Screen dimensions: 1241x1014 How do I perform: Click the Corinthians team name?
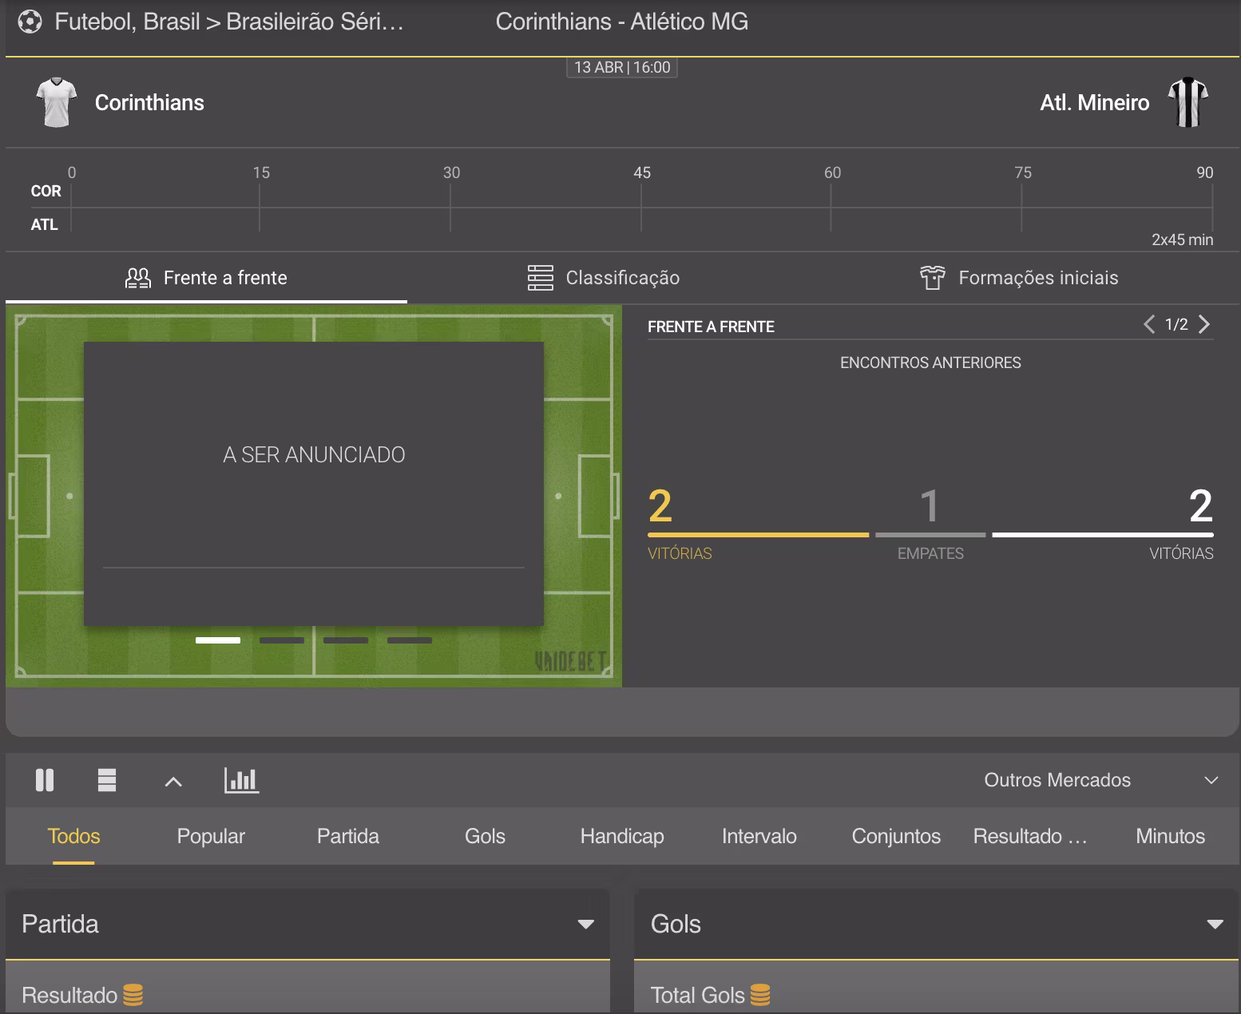[149, 102]
